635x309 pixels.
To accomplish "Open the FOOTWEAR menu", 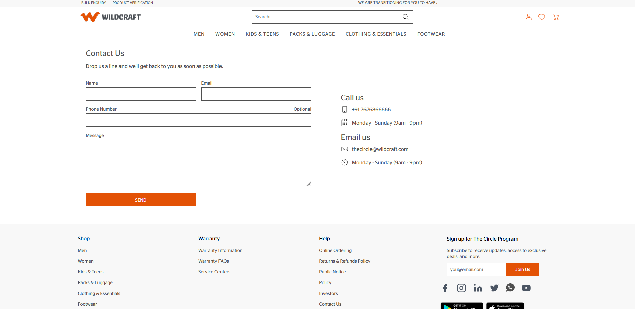I will pos(431,34).
